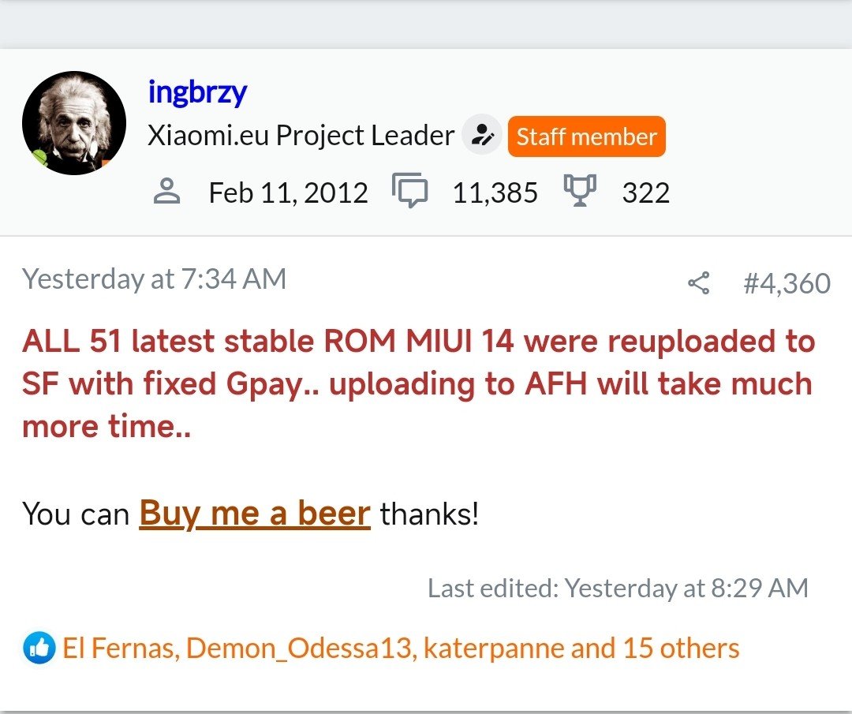Open El Fernas's profile from the likes
This screenshot has width=852, height=714.
118,649
